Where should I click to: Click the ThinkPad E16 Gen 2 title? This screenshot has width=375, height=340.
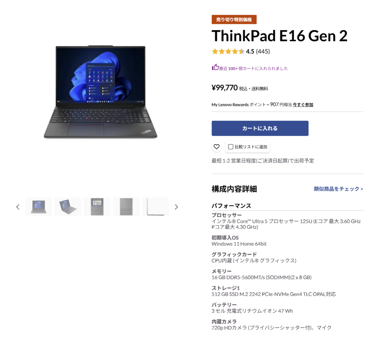coord(279,36)
